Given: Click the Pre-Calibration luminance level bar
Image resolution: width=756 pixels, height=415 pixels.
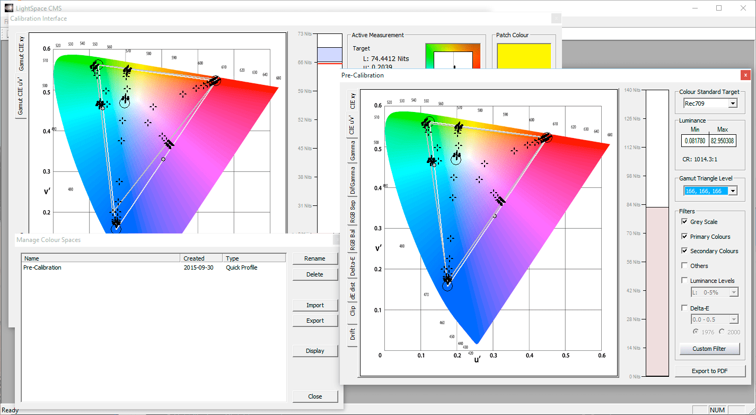Looking at the screenshot, I should click(657, 234).
